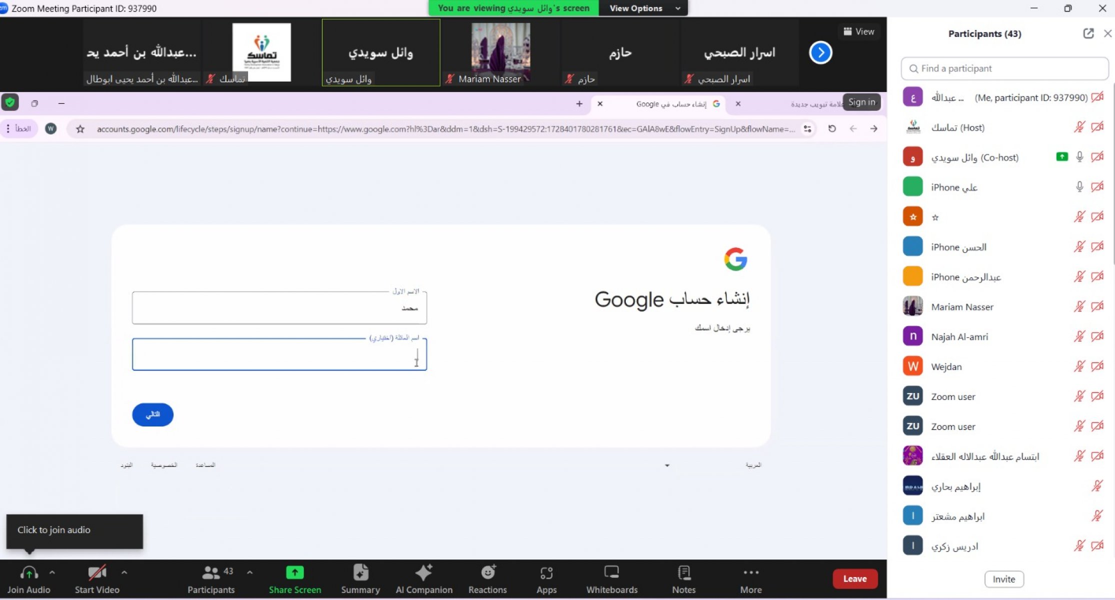The height and width of the screenshot is (600, 1115).
Task: Toggle microphone for علي iPhone participant
Action: click(1079, 187)
